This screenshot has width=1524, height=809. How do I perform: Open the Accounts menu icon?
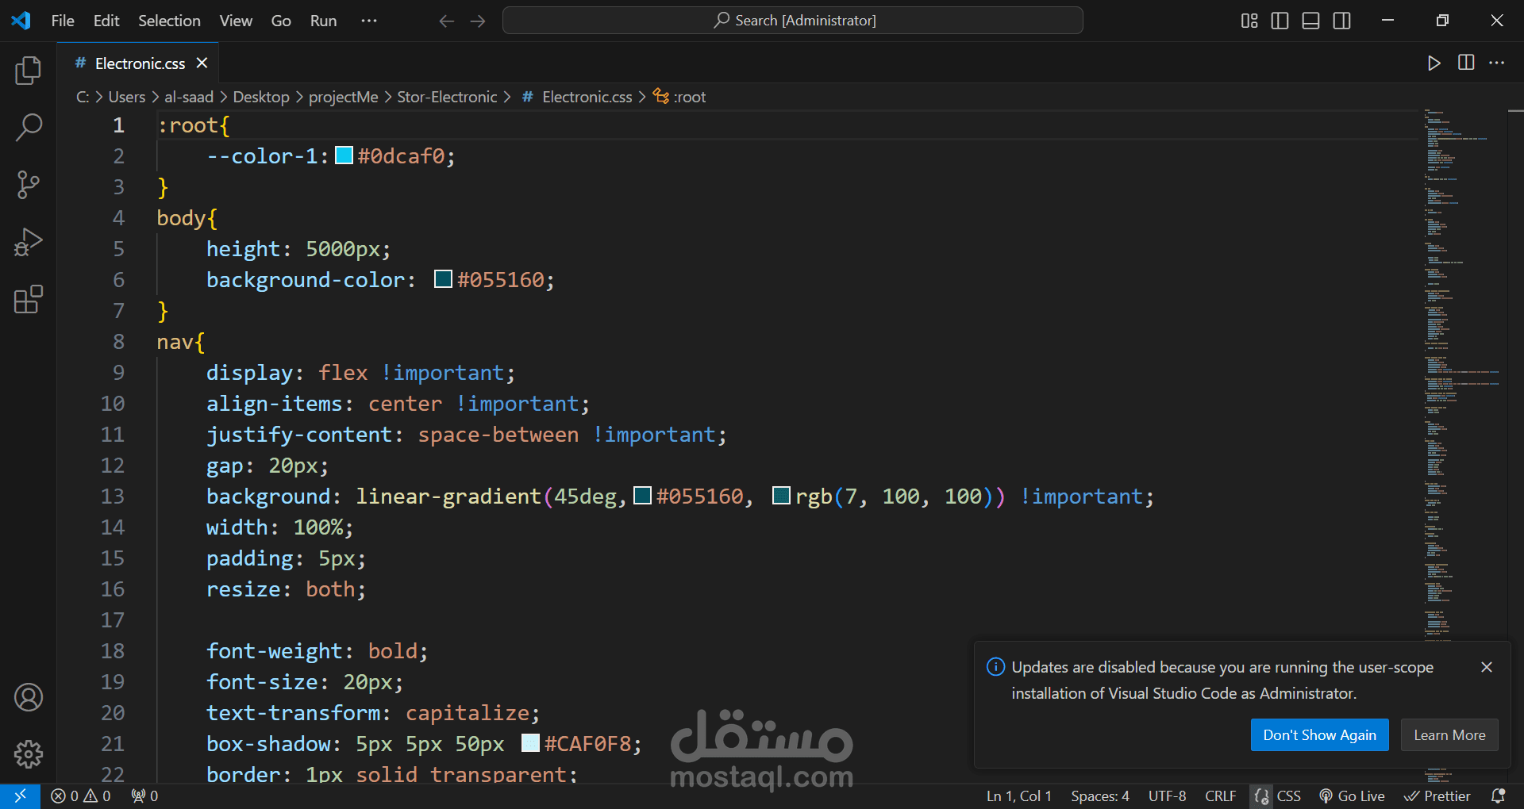29,697
